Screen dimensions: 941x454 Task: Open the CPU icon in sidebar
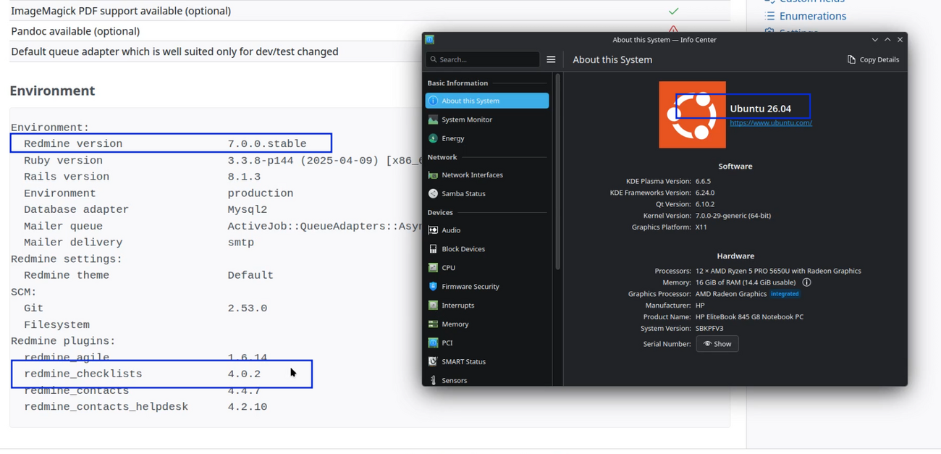coord(433,268)
